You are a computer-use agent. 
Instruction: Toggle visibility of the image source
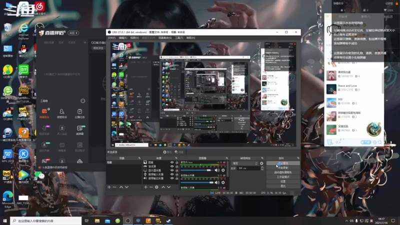tap(172, 162)
